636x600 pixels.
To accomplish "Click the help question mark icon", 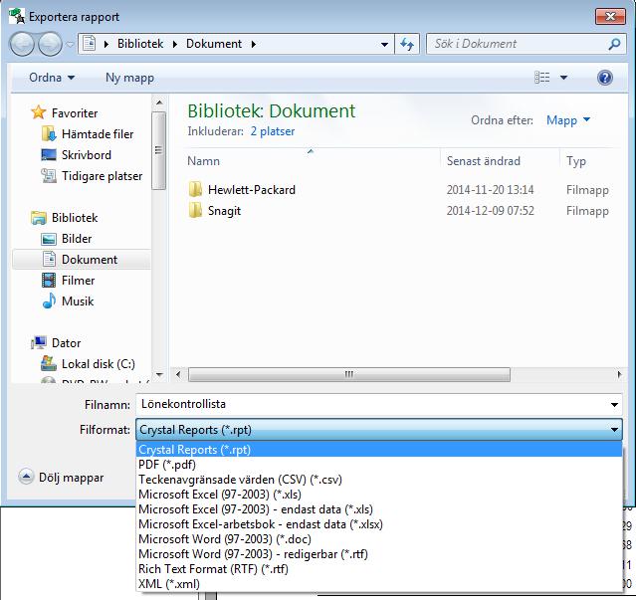I will [x=604, y=77].
